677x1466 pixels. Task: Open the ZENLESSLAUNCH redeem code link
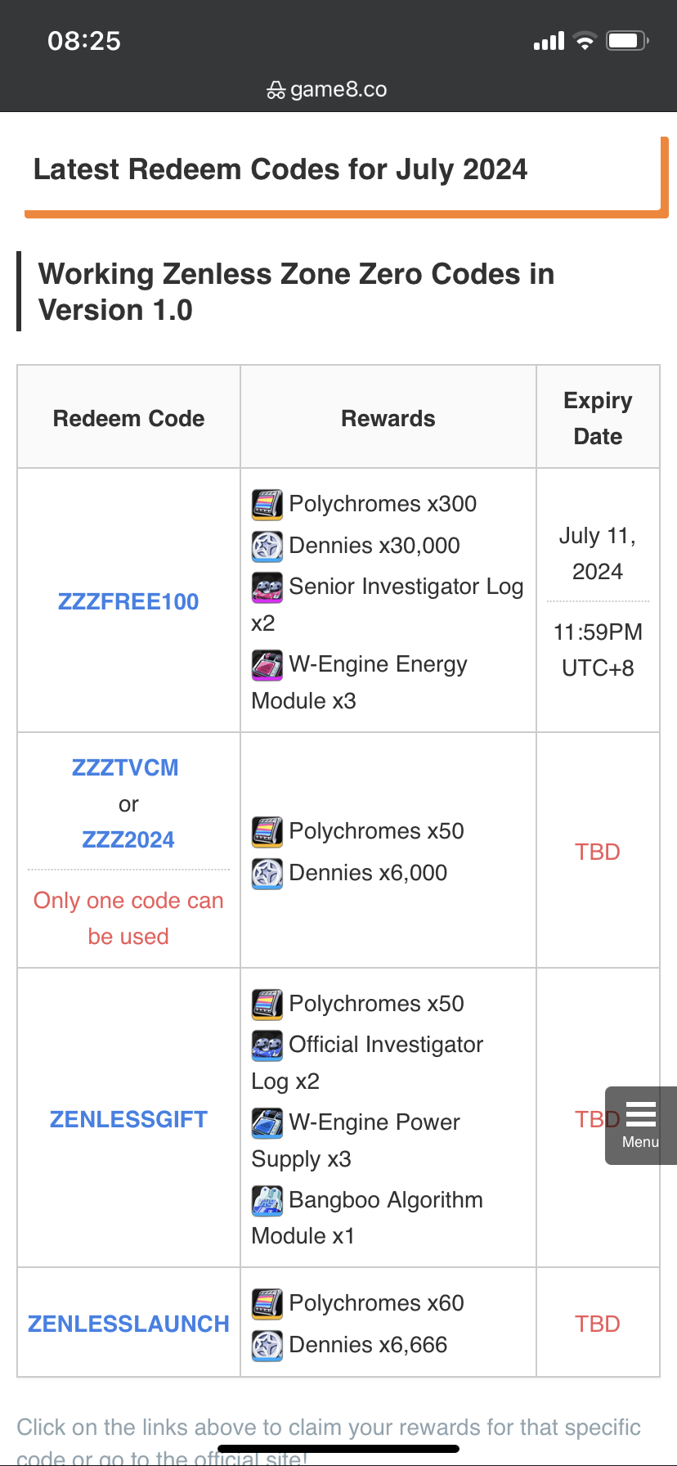128,1323
